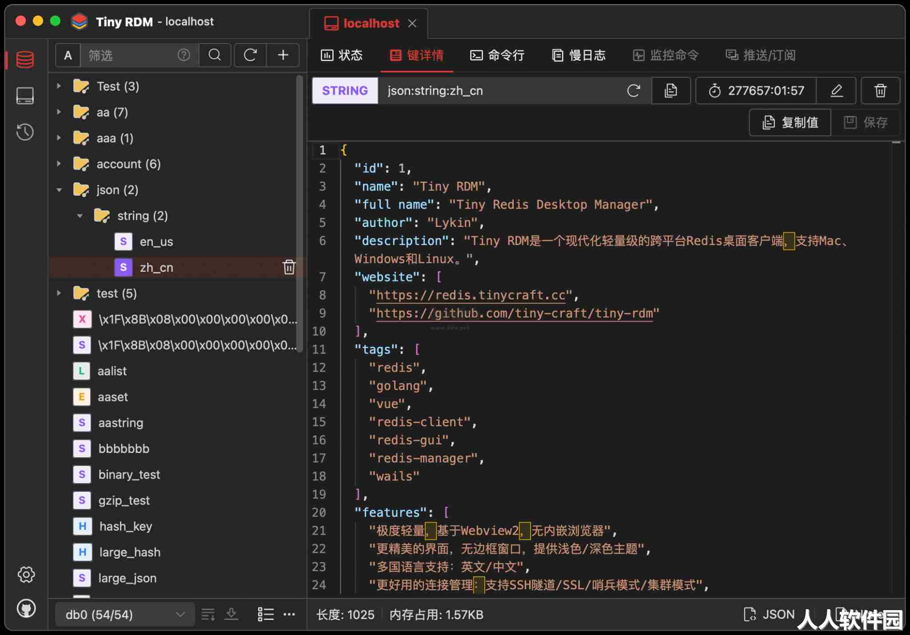The image size is (910, 635).
Task: Toggle the match type A button
Action: [x=68, y=55]
